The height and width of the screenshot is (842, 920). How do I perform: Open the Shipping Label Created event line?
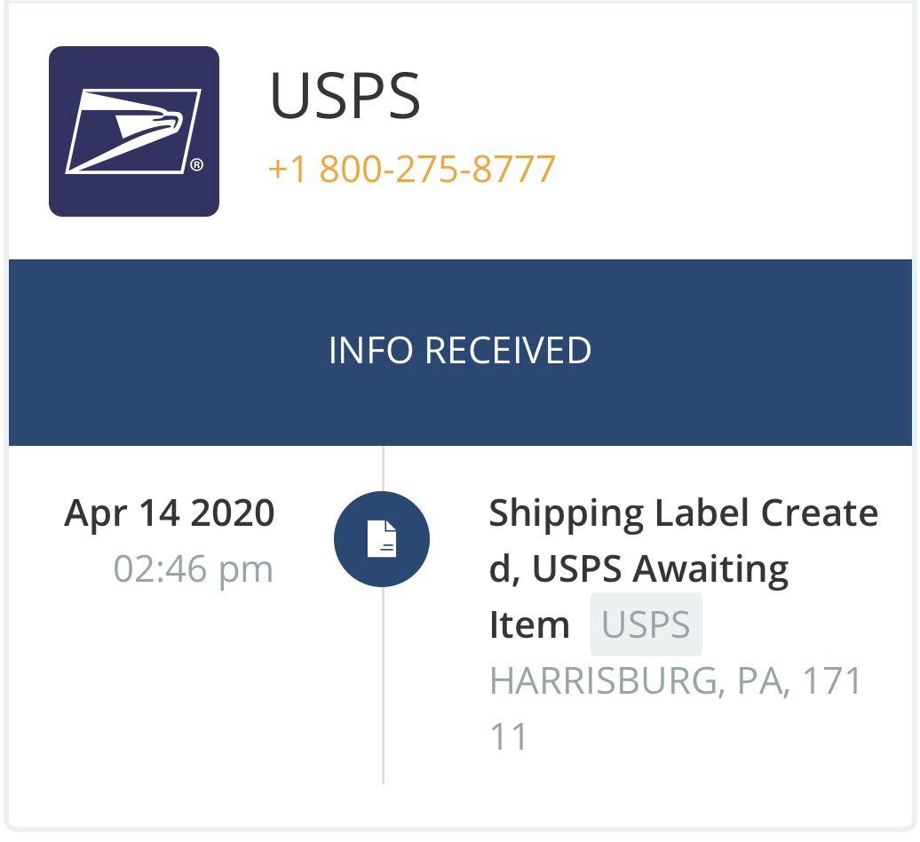[683, 513]
